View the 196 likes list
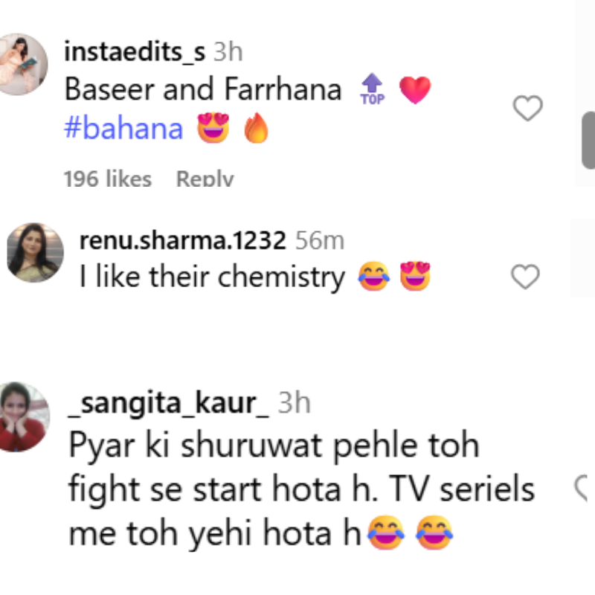This screenshot has height=595, width=595. (107, 178)
